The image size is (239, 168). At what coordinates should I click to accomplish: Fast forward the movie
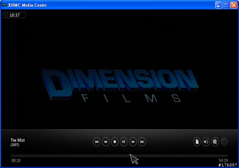(133, 142)
